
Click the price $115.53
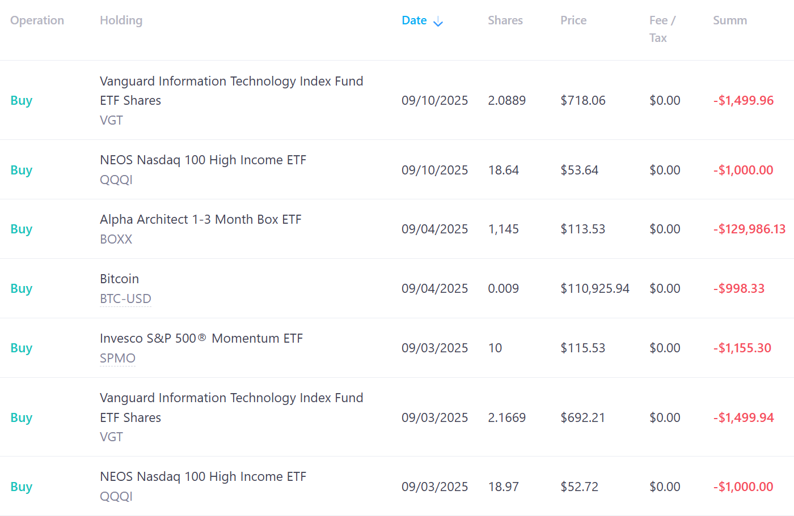[x=582, y=348]
